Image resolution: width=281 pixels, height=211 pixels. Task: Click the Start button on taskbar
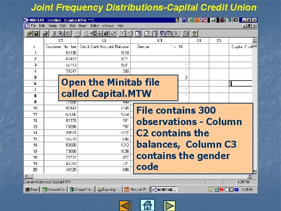[32, 190]
